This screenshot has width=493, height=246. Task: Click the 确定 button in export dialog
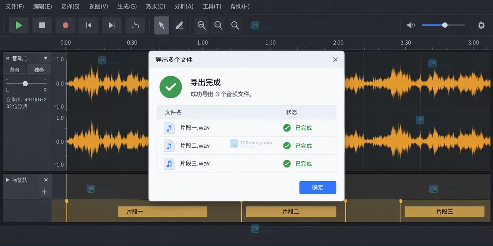tap(318, 187)
